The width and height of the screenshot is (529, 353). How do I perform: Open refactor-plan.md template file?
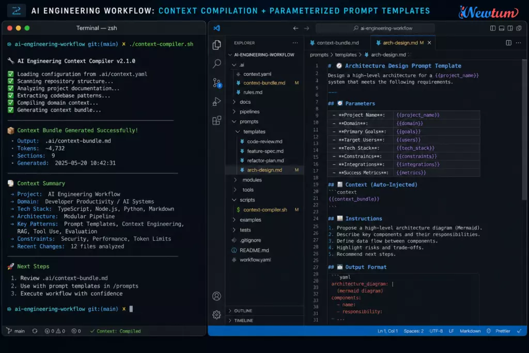[265, 161]
